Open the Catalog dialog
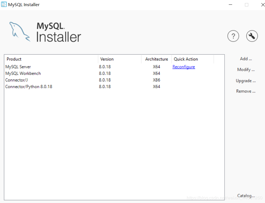 tap(245, 196)
